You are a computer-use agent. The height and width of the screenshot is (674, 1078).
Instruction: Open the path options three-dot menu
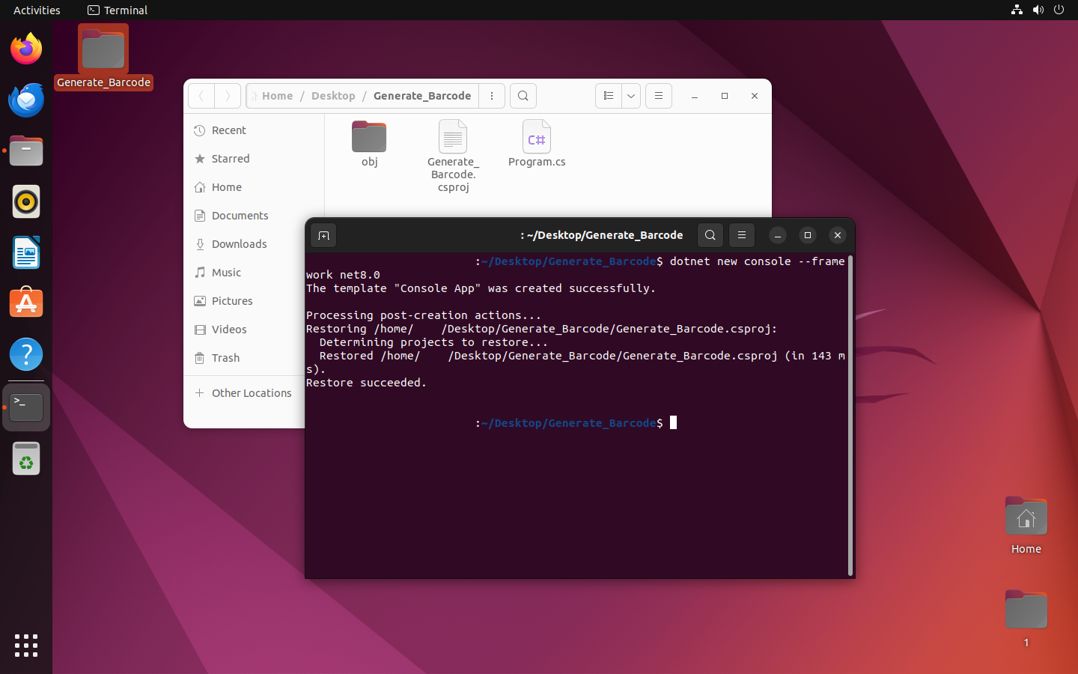point(492,96)
